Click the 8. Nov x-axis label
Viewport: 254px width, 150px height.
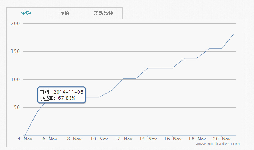coord(74,139)
